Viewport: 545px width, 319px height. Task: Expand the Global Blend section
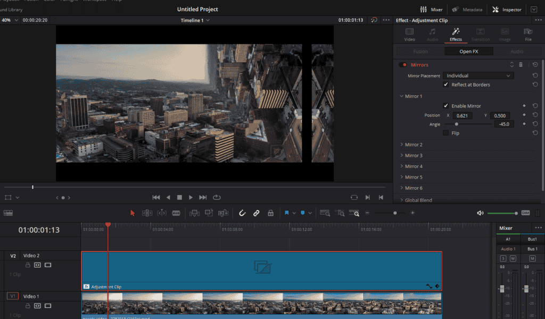click(401, 200)
